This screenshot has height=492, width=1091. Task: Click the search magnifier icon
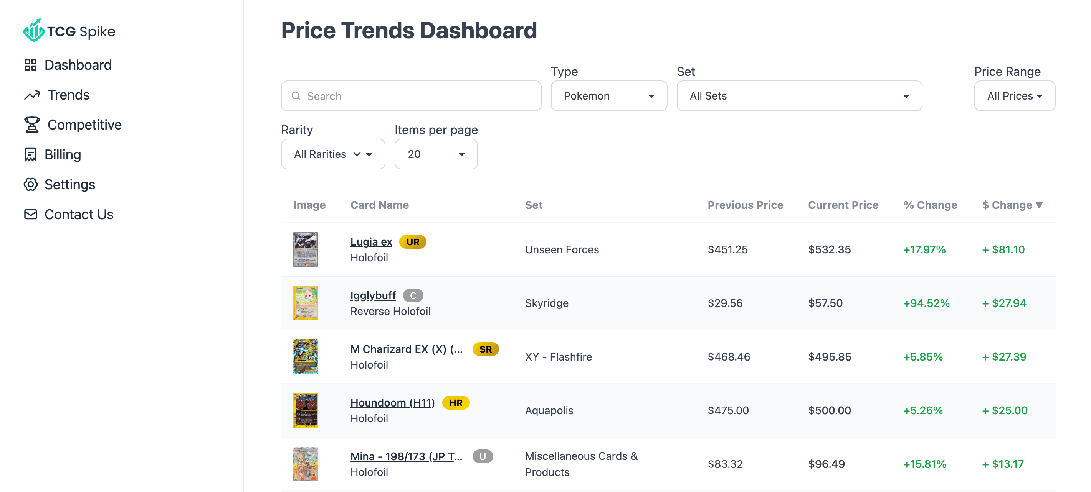(296, 96)
